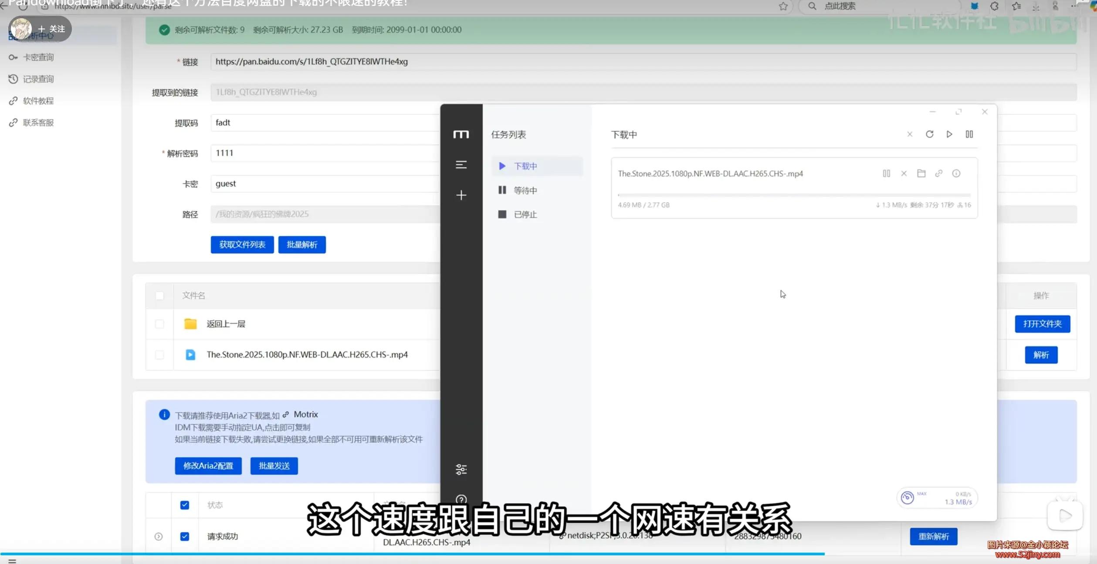Switch to the 等待中 task tab
Screen dimensions: 1097x564
click(525, 190)
